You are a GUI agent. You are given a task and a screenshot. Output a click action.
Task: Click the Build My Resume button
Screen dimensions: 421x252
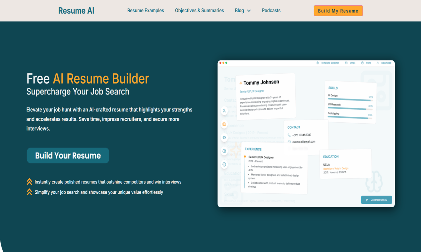coord(338,10)
